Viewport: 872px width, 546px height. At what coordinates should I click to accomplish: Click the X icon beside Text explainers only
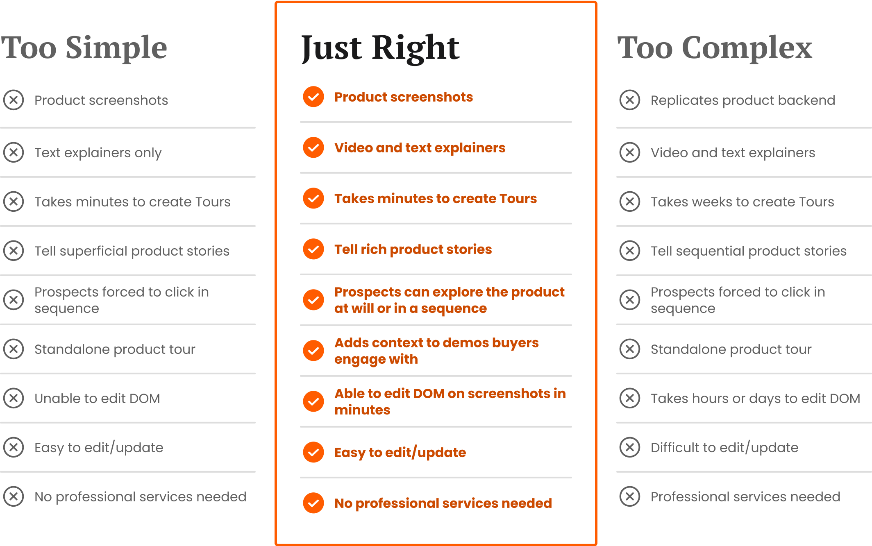[14, 152]
